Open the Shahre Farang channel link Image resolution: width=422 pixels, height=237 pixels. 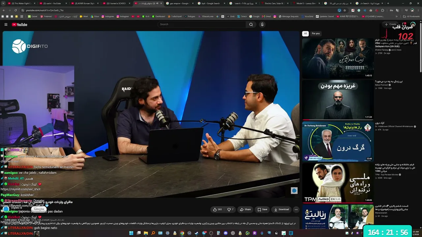coord(381,50)
